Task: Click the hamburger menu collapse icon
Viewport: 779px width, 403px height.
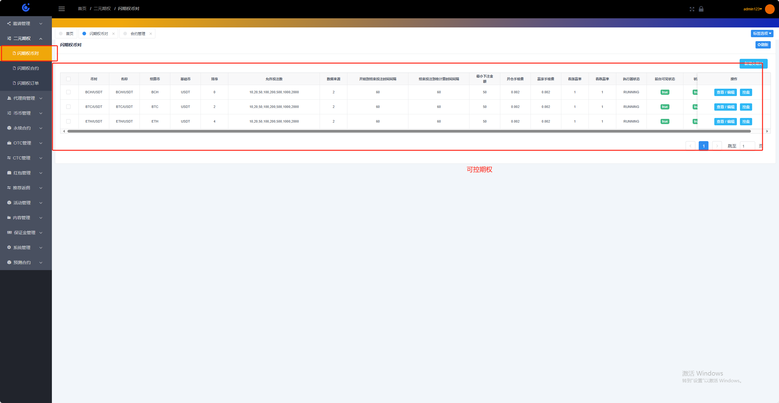Action: pos(62,9)
